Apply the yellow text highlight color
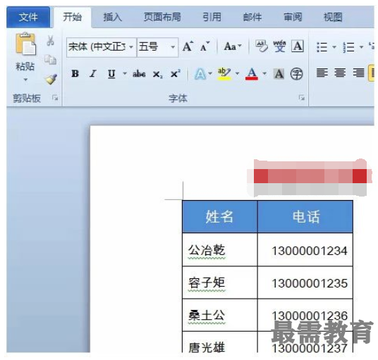378x360 pixels. click(224, 74)
